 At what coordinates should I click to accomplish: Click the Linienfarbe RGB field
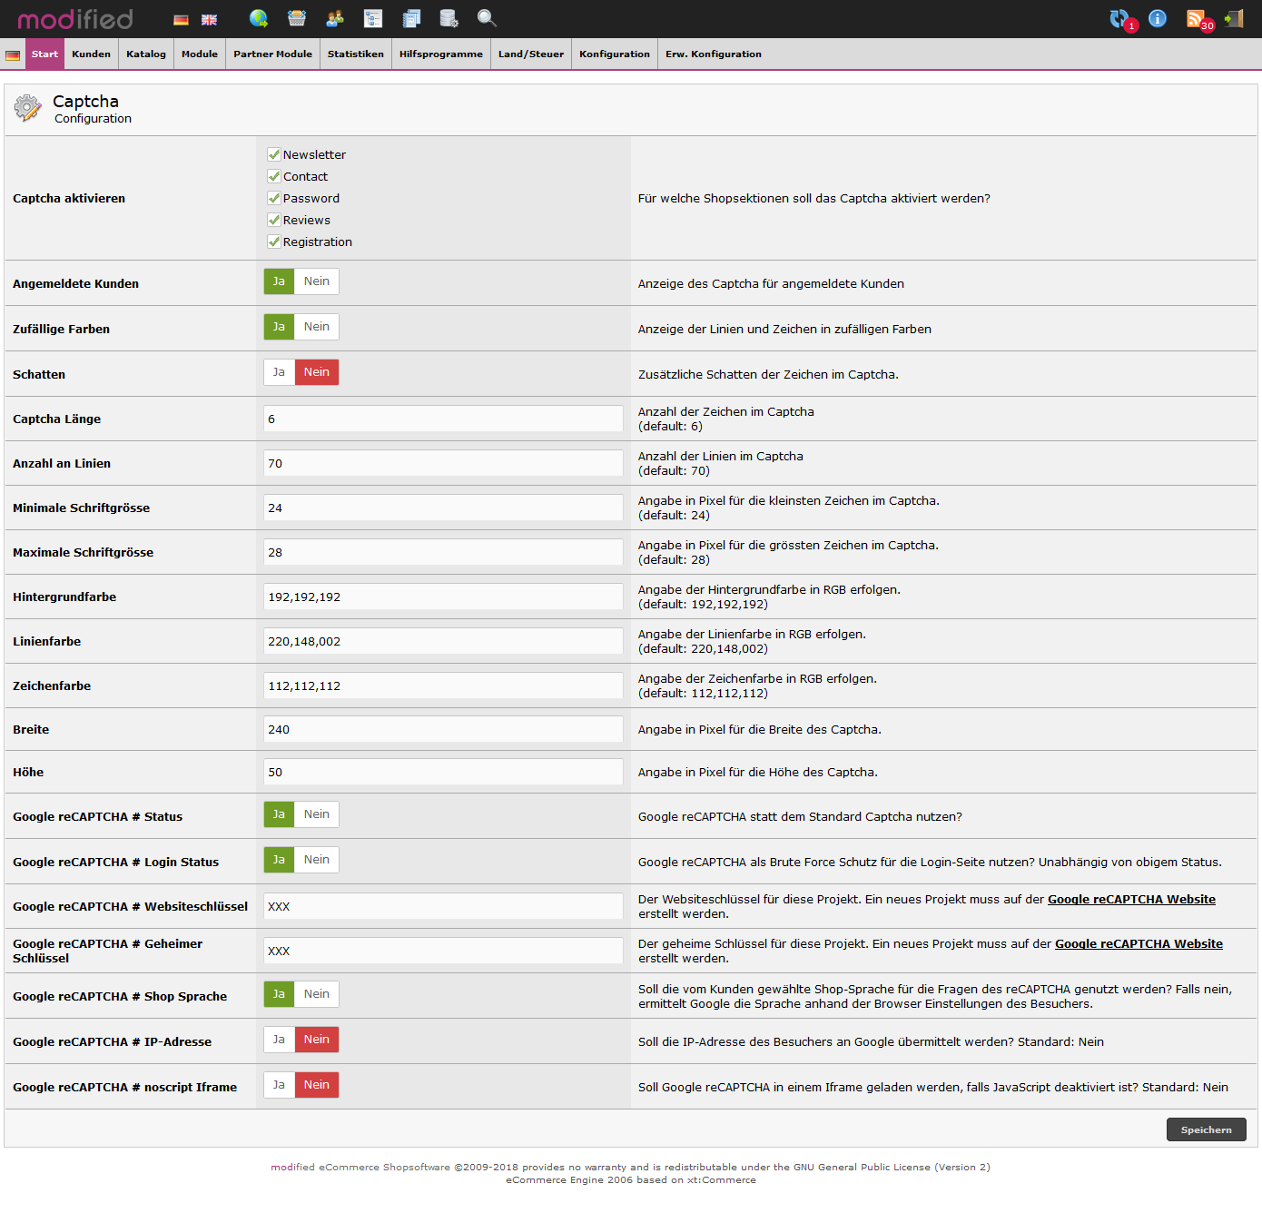tap(443, 641)
